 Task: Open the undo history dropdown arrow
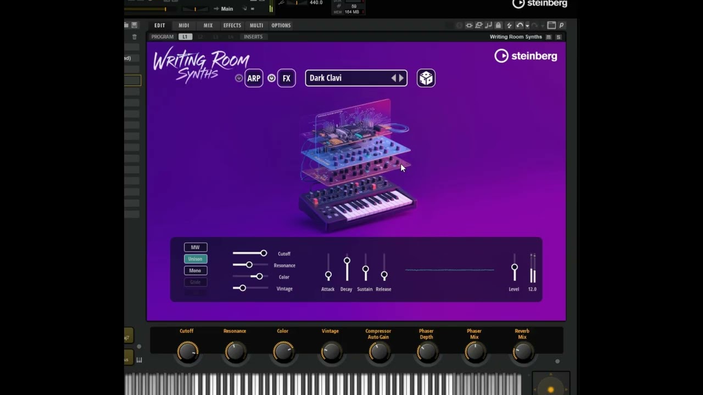[527, 26]
